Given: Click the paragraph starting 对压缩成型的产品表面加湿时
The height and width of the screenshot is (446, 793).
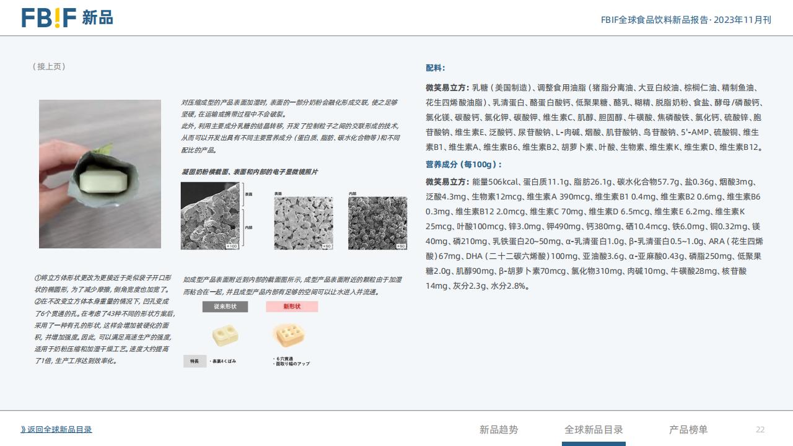Looking at the screenshot, I should (x=290, y=126).
